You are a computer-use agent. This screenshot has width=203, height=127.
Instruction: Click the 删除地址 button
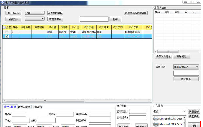tap(181, 56)
